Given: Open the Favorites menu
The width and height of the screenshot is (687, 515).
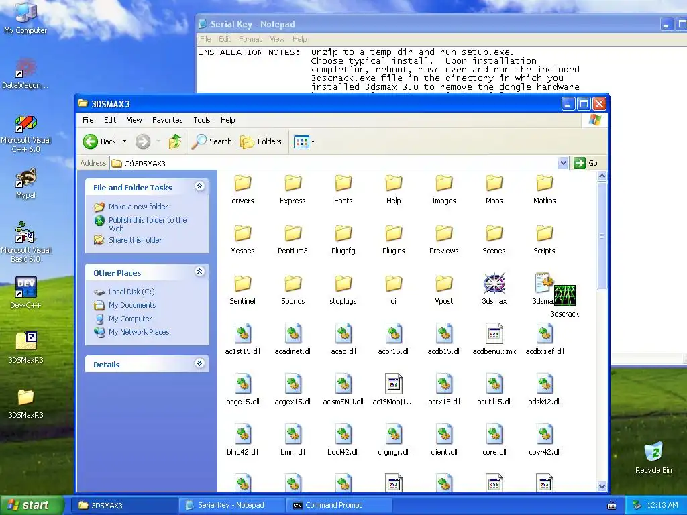Looking at the screenshot, I should tap(167, 120).
